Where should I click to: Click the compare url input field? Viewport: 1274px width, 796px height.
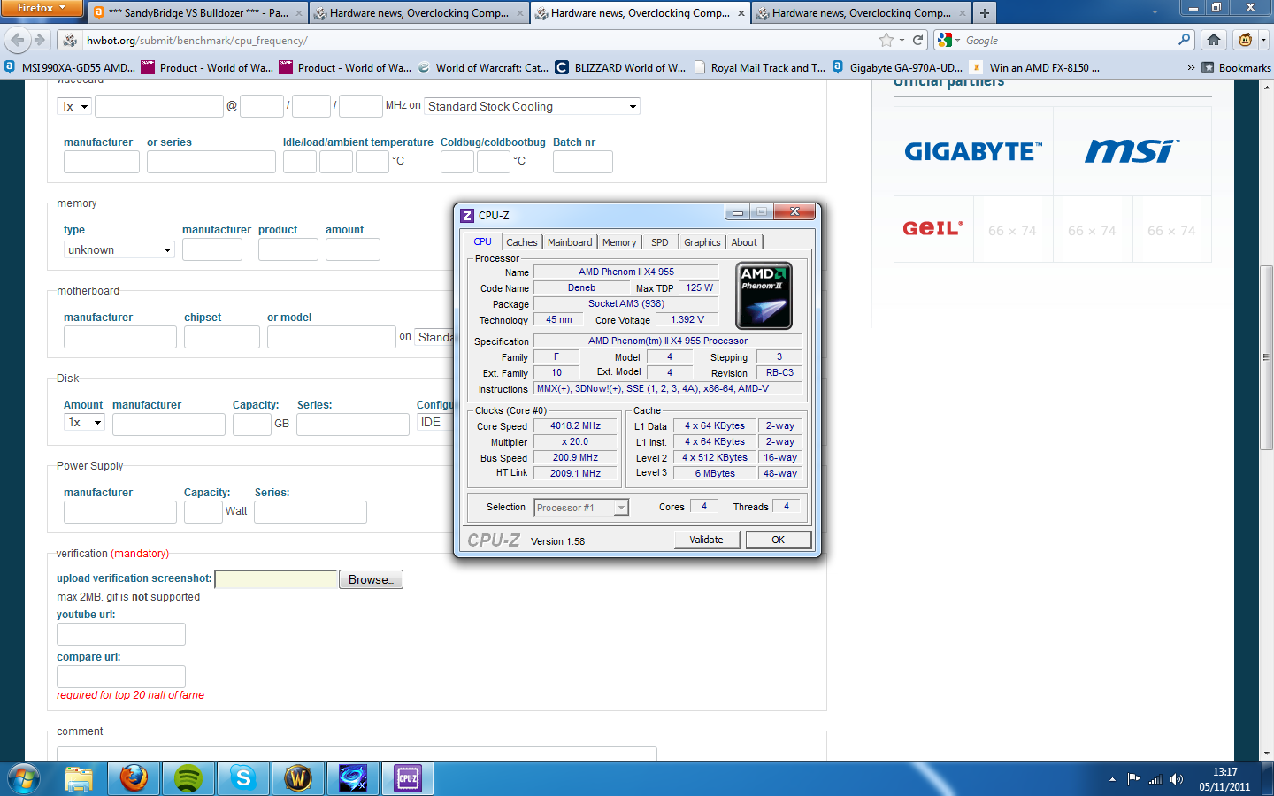pyautogui.click(x=121, y=677)
